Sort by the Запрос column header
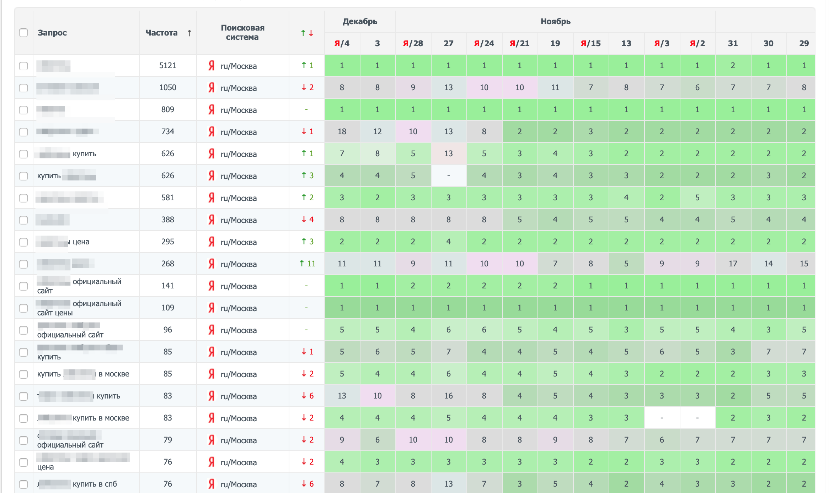 (52, 33)
